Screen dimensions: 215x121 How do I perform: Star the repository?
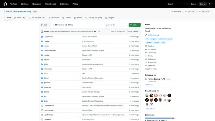click(x=204, y=12)
